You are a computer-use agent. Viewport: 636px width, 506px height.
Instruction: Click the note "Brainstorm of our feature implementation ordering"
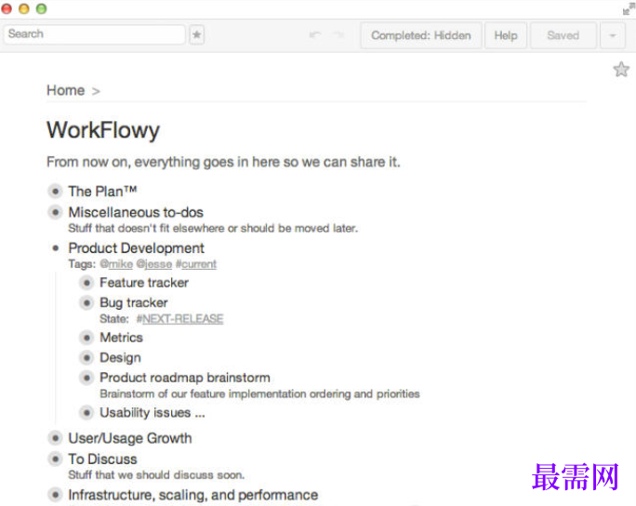[259, 394]
